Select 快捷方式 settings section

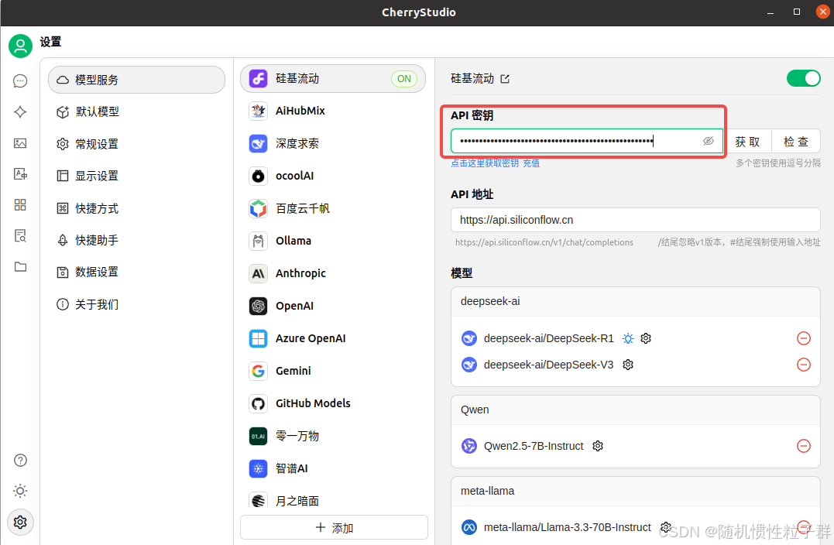[137, 208]
